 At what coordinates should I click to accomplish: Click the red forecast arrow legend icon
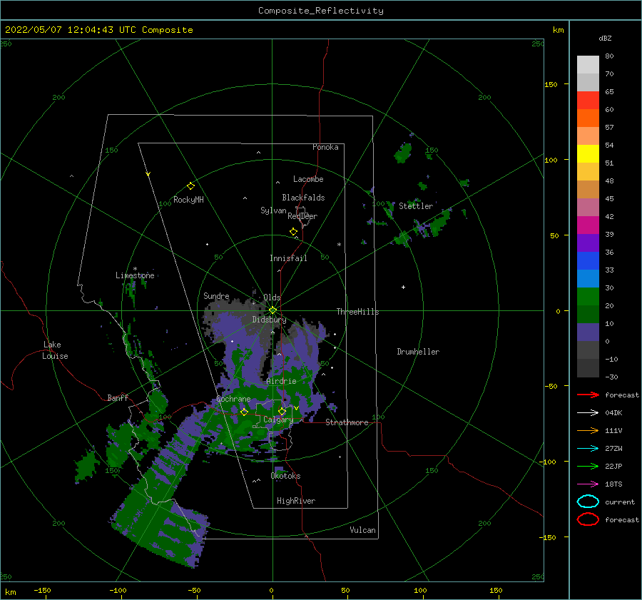coord(588,395)
